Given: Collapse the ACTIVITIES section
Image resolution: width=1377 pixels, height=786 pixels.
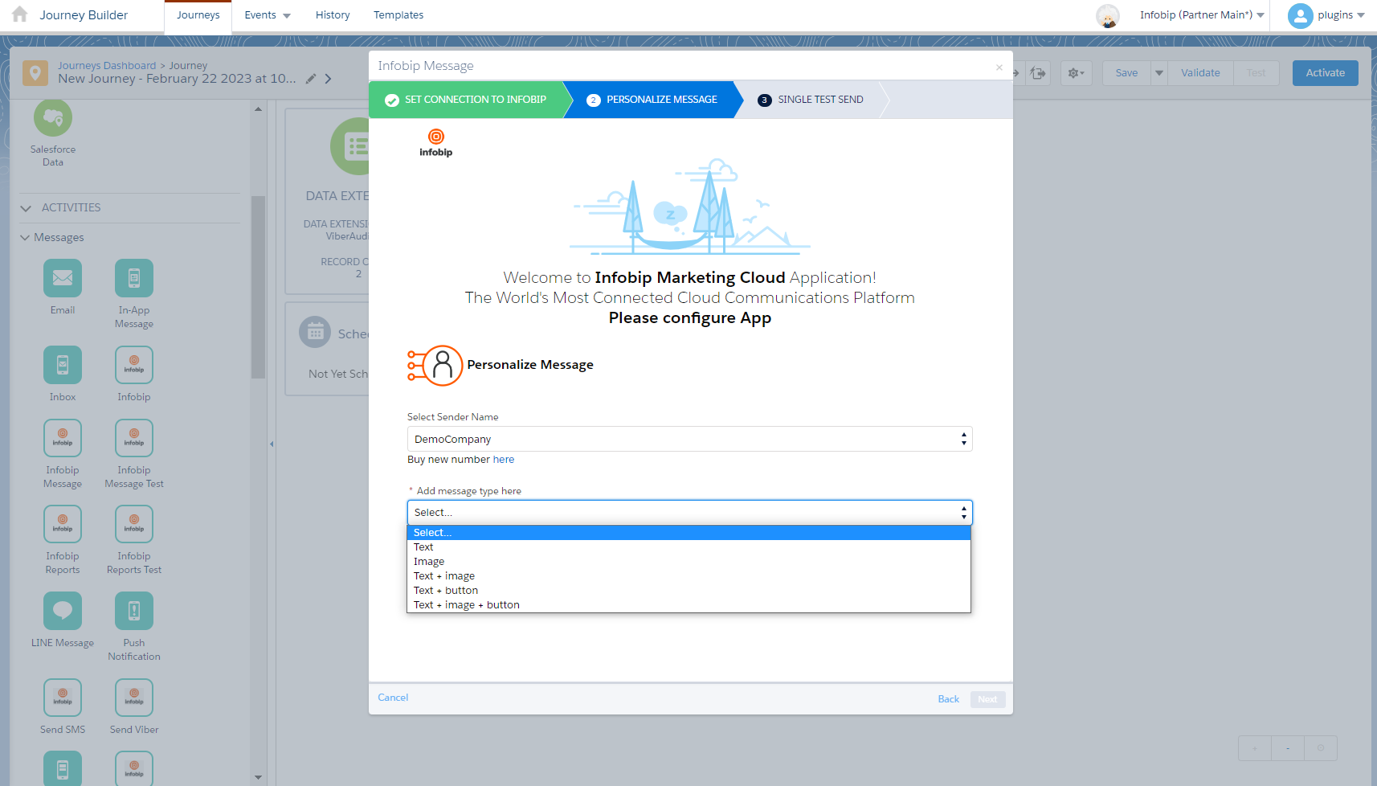Looking at the screenshot, I should (26, 208).
